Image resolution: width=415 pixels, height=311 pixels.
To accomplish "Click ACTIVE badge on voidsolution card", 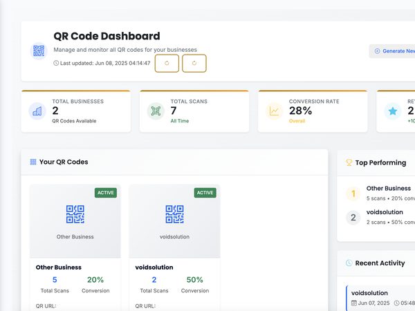I will [x=205, y=193].
